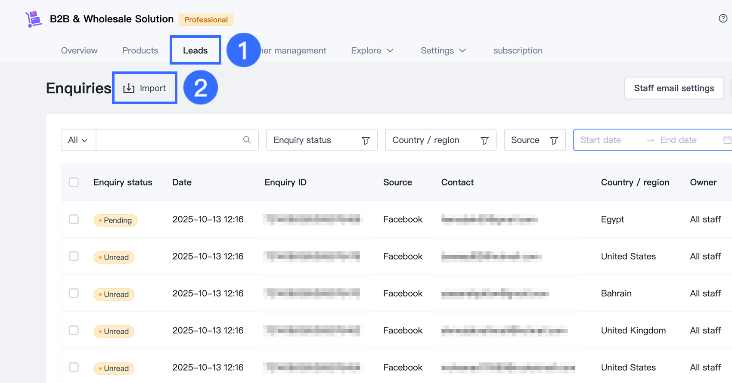Go to the Overview tab
732x383 pixels.
point(79,50)
